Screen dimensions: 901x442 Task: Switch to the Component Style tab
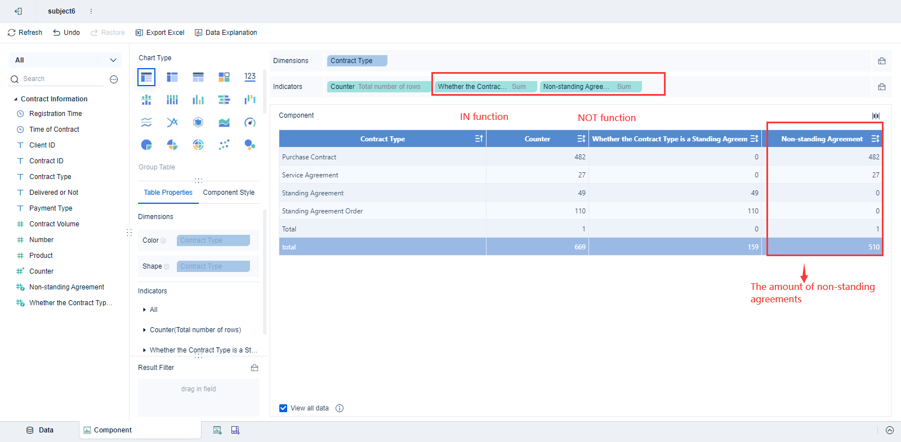(229, 193)
